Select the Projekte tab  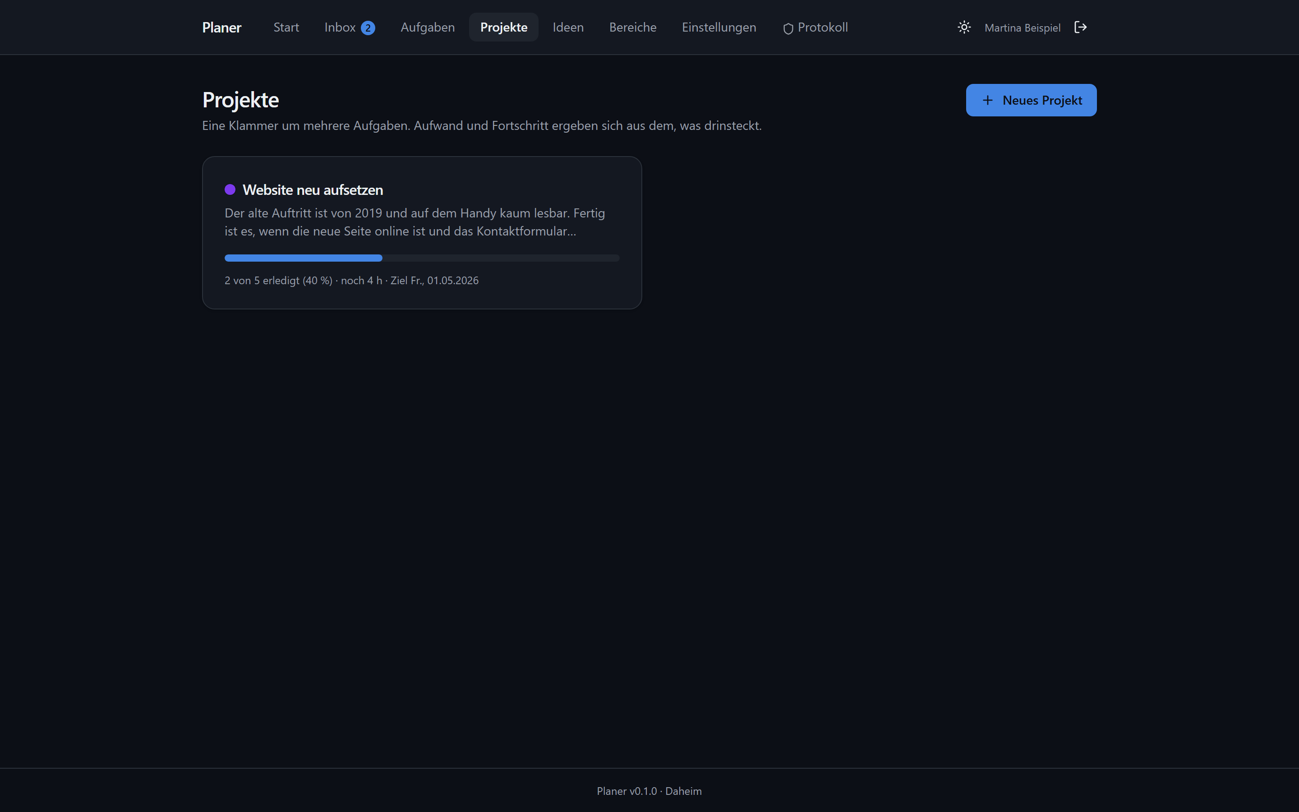[503, 28]
